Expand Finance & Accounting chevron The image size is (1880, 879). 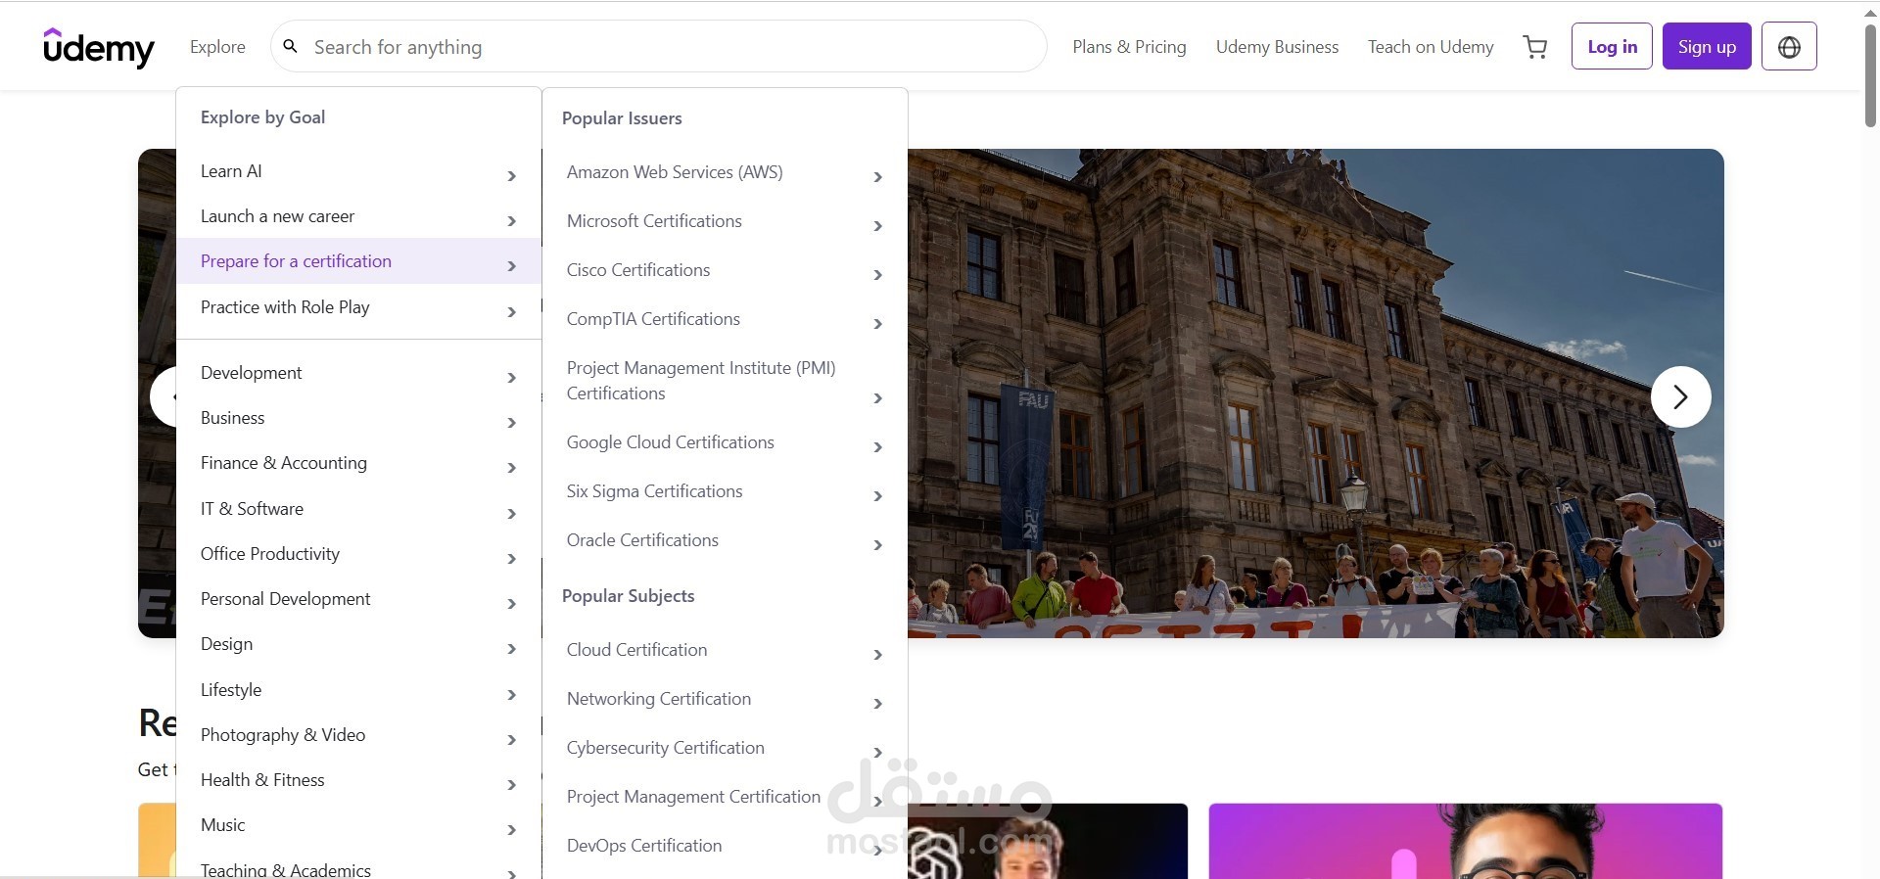pyautogui.click(x=511, y=468)
